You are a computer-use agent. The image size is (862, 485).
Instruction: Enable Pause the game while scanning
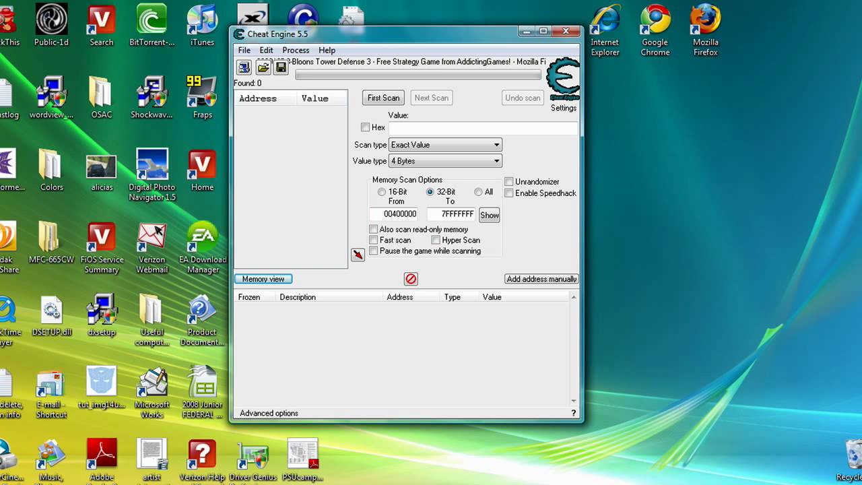click(x=374, y=251)
